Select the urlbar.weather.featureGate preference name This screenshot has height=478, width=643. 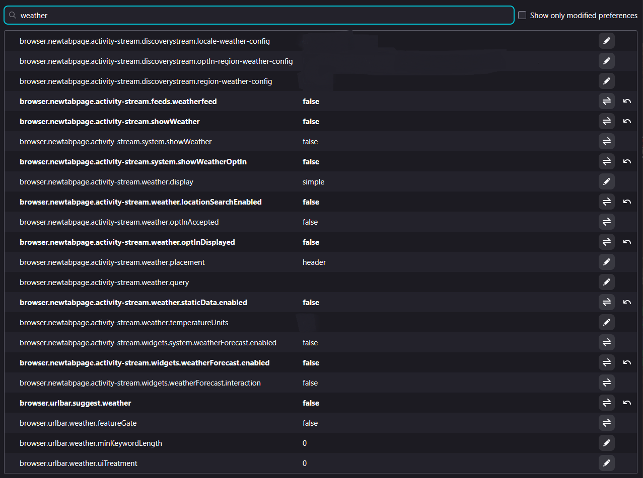[78, 423]
